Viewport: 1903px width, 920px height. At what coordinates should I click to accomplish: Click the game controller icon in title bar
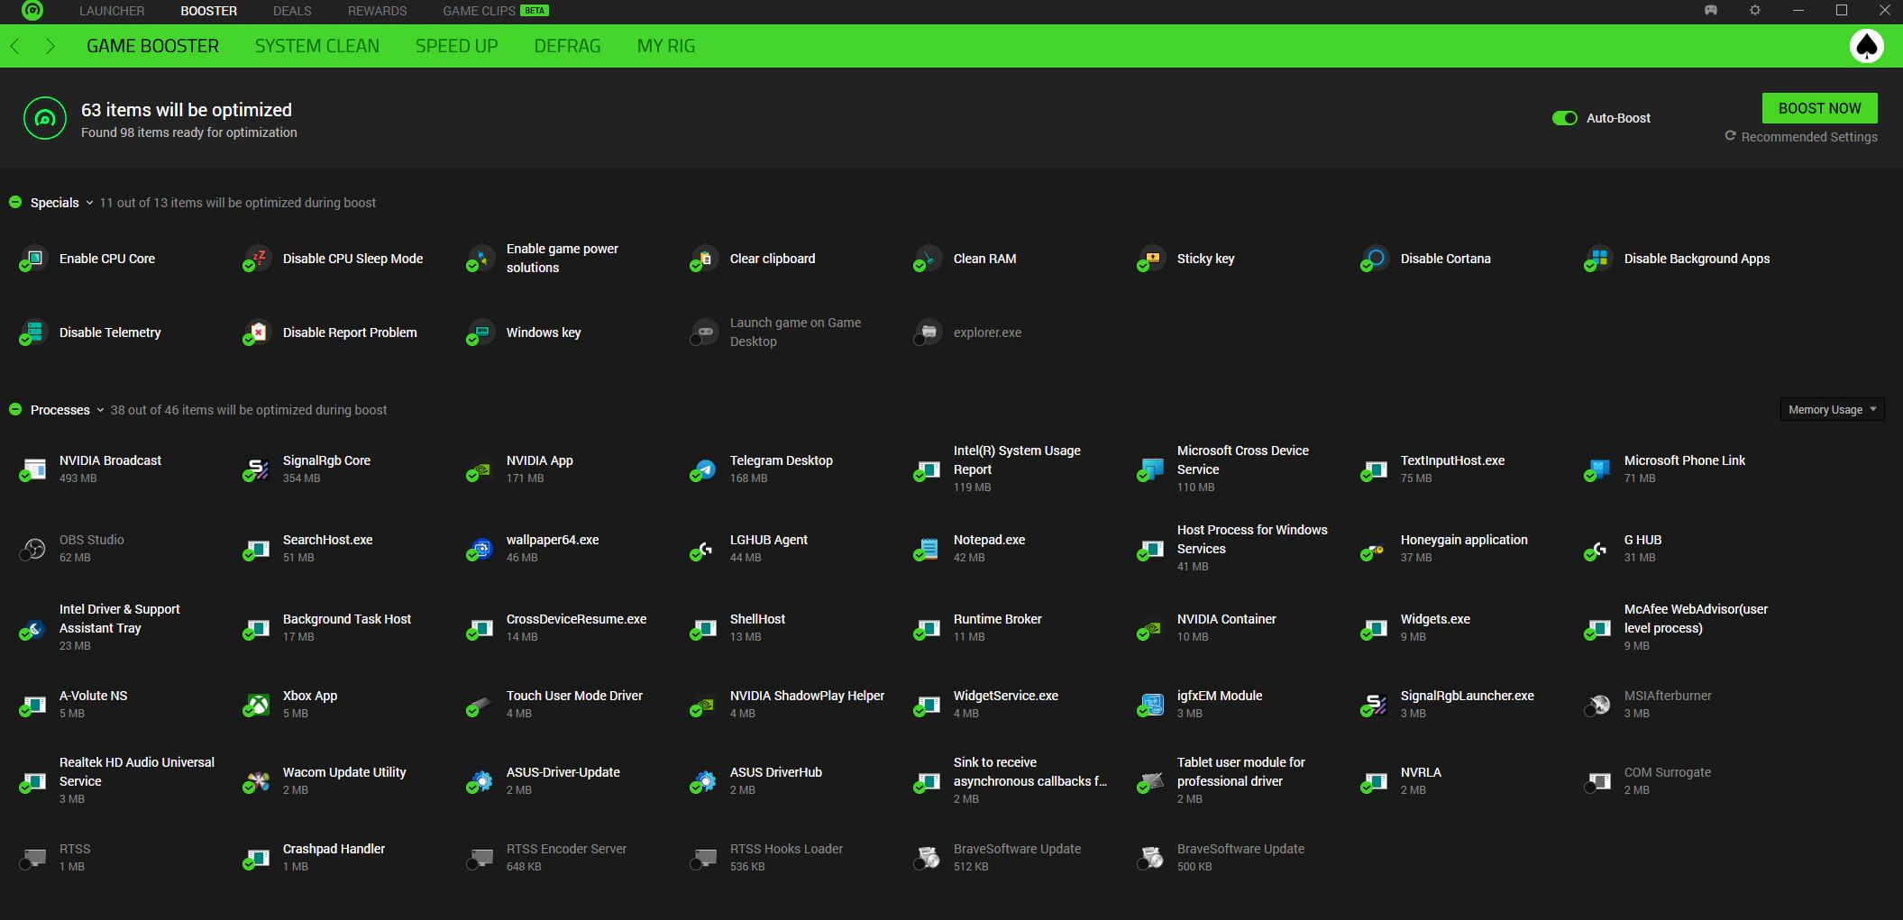1711,11
